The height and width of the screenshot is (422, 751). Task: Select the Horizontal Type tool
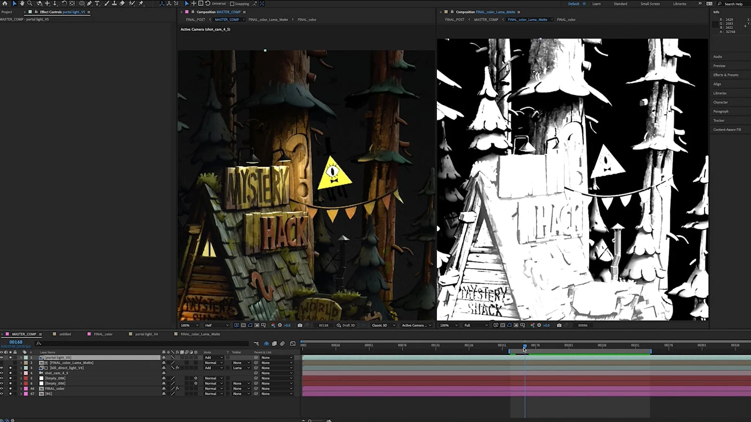pyautogui.click(x=97, y=3)
